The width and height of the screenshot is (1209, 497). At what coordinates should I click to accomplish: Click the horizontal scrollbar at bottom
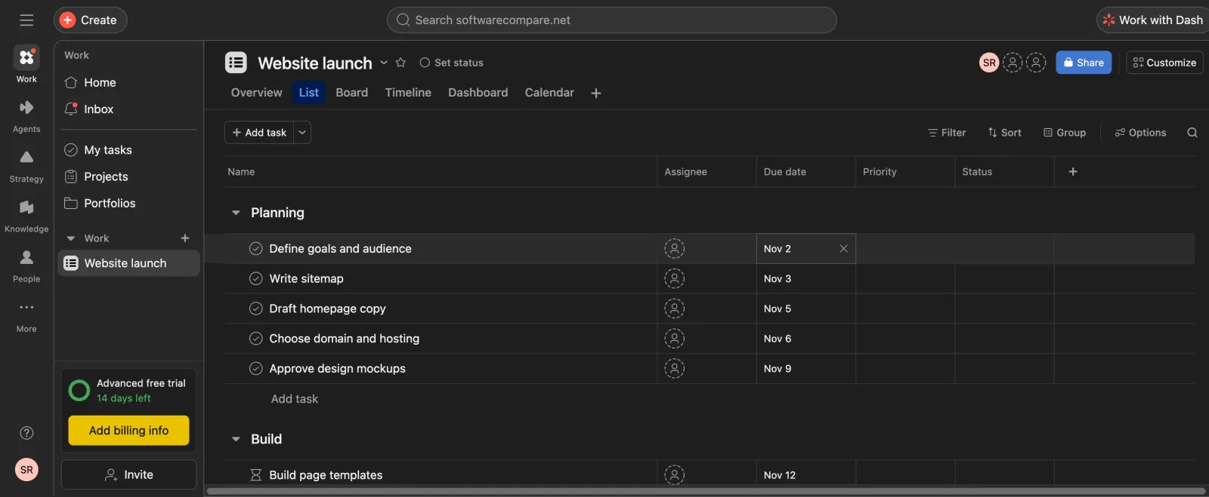point(706,491)
